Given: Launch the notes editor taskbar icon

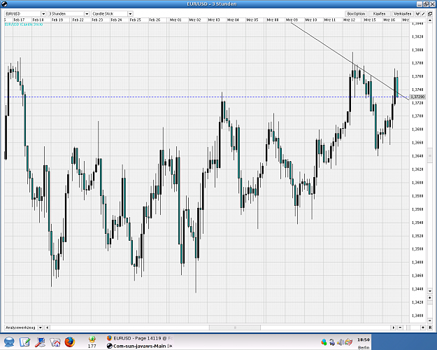Looking at the screenshot, I should pyautogui.click(x=24, y=342).
